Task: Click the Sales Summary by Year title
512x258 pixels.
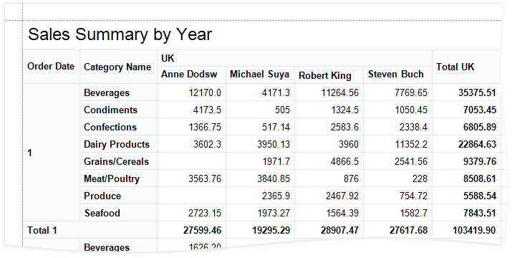Action: (x=120, y=34)
